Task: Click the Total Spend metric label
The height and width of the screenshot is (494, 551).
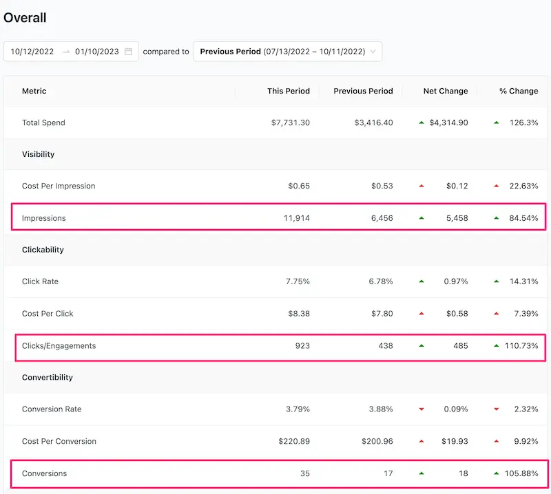Action: (x=43, y=122)
